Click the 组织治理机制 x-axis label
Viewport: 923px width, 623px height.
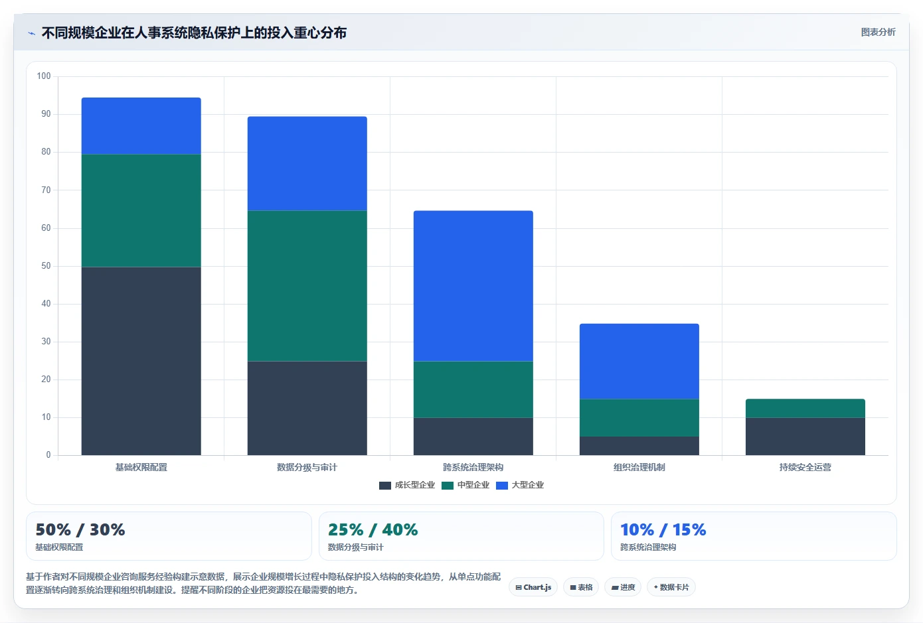(639, 467)
